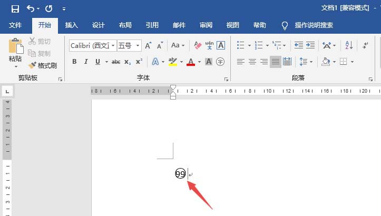Open the font color dropdown arrow
This screenshot has height=216, width=381.
(x=200, y=62)
